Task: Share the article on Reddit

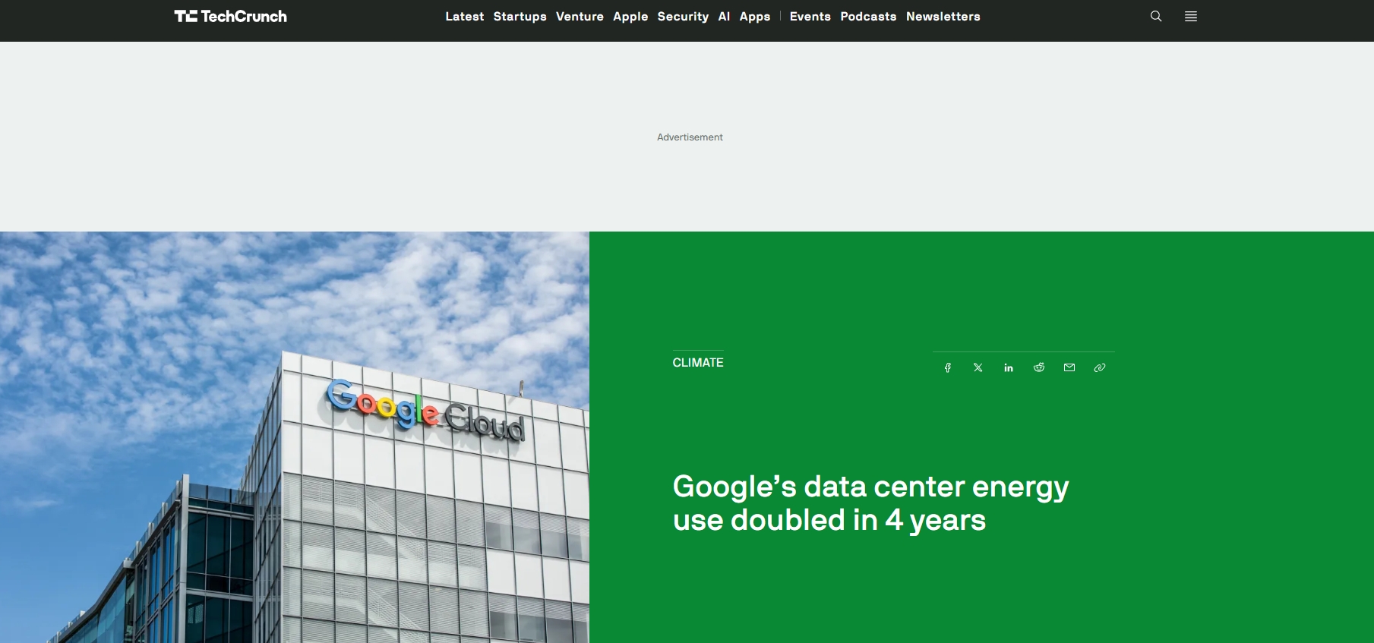Action: (1039, 367)
